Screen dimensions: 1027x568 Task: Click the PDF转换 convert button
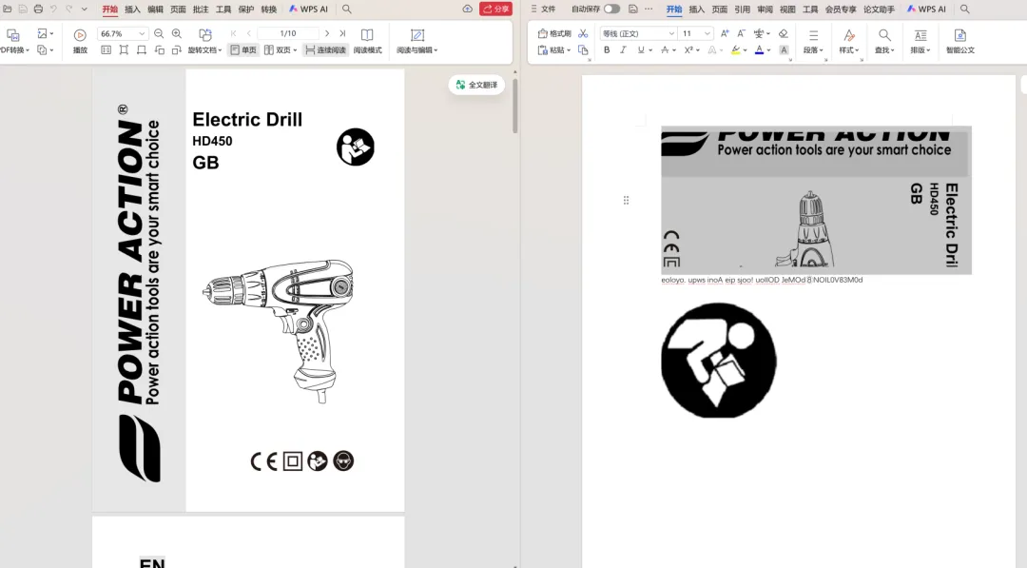click(13, 41)
